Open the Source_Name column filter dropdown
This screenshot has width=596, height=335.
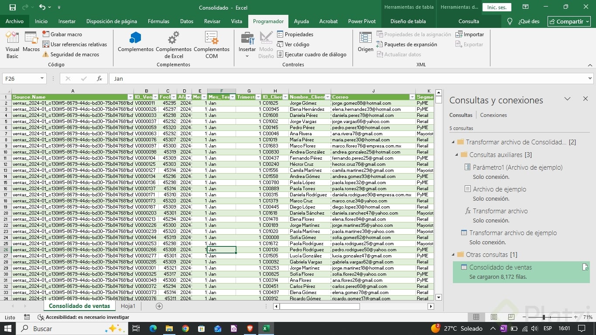130,97
